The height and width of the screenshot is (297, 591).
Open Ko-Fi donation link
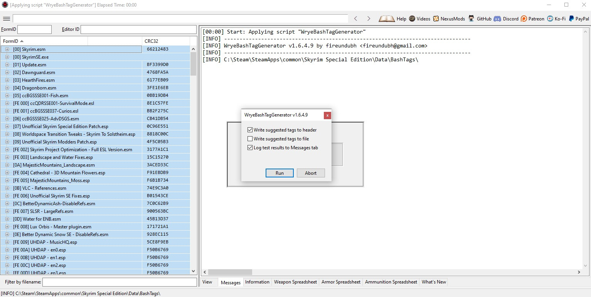[556, 19]
